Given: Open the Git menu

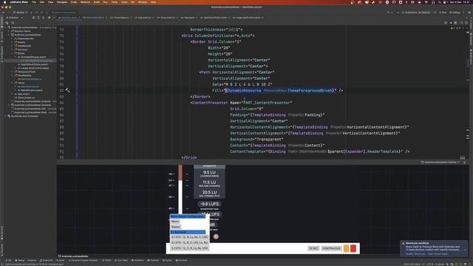Looking at the screenshot, I should [132, 2].
